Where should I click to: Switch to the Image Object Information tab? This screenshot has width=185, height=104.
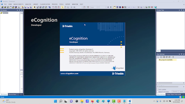click(173, 94)
